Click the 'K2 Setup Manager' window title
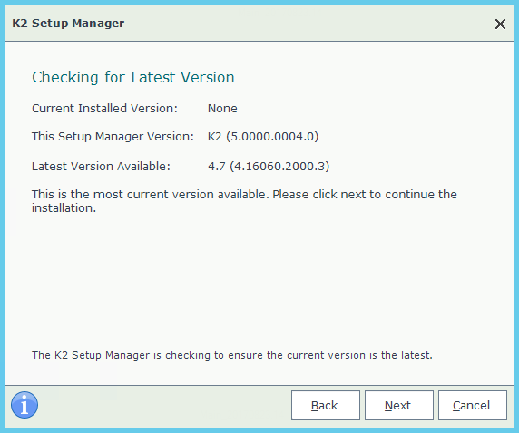Viewport: 519px width, 433px height. pyautogui.click(x=68, y=24)
